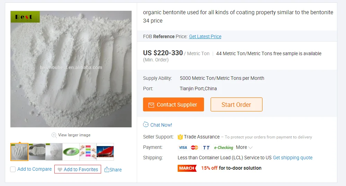Select the green plate powder thumbnail

coord(71,152)
